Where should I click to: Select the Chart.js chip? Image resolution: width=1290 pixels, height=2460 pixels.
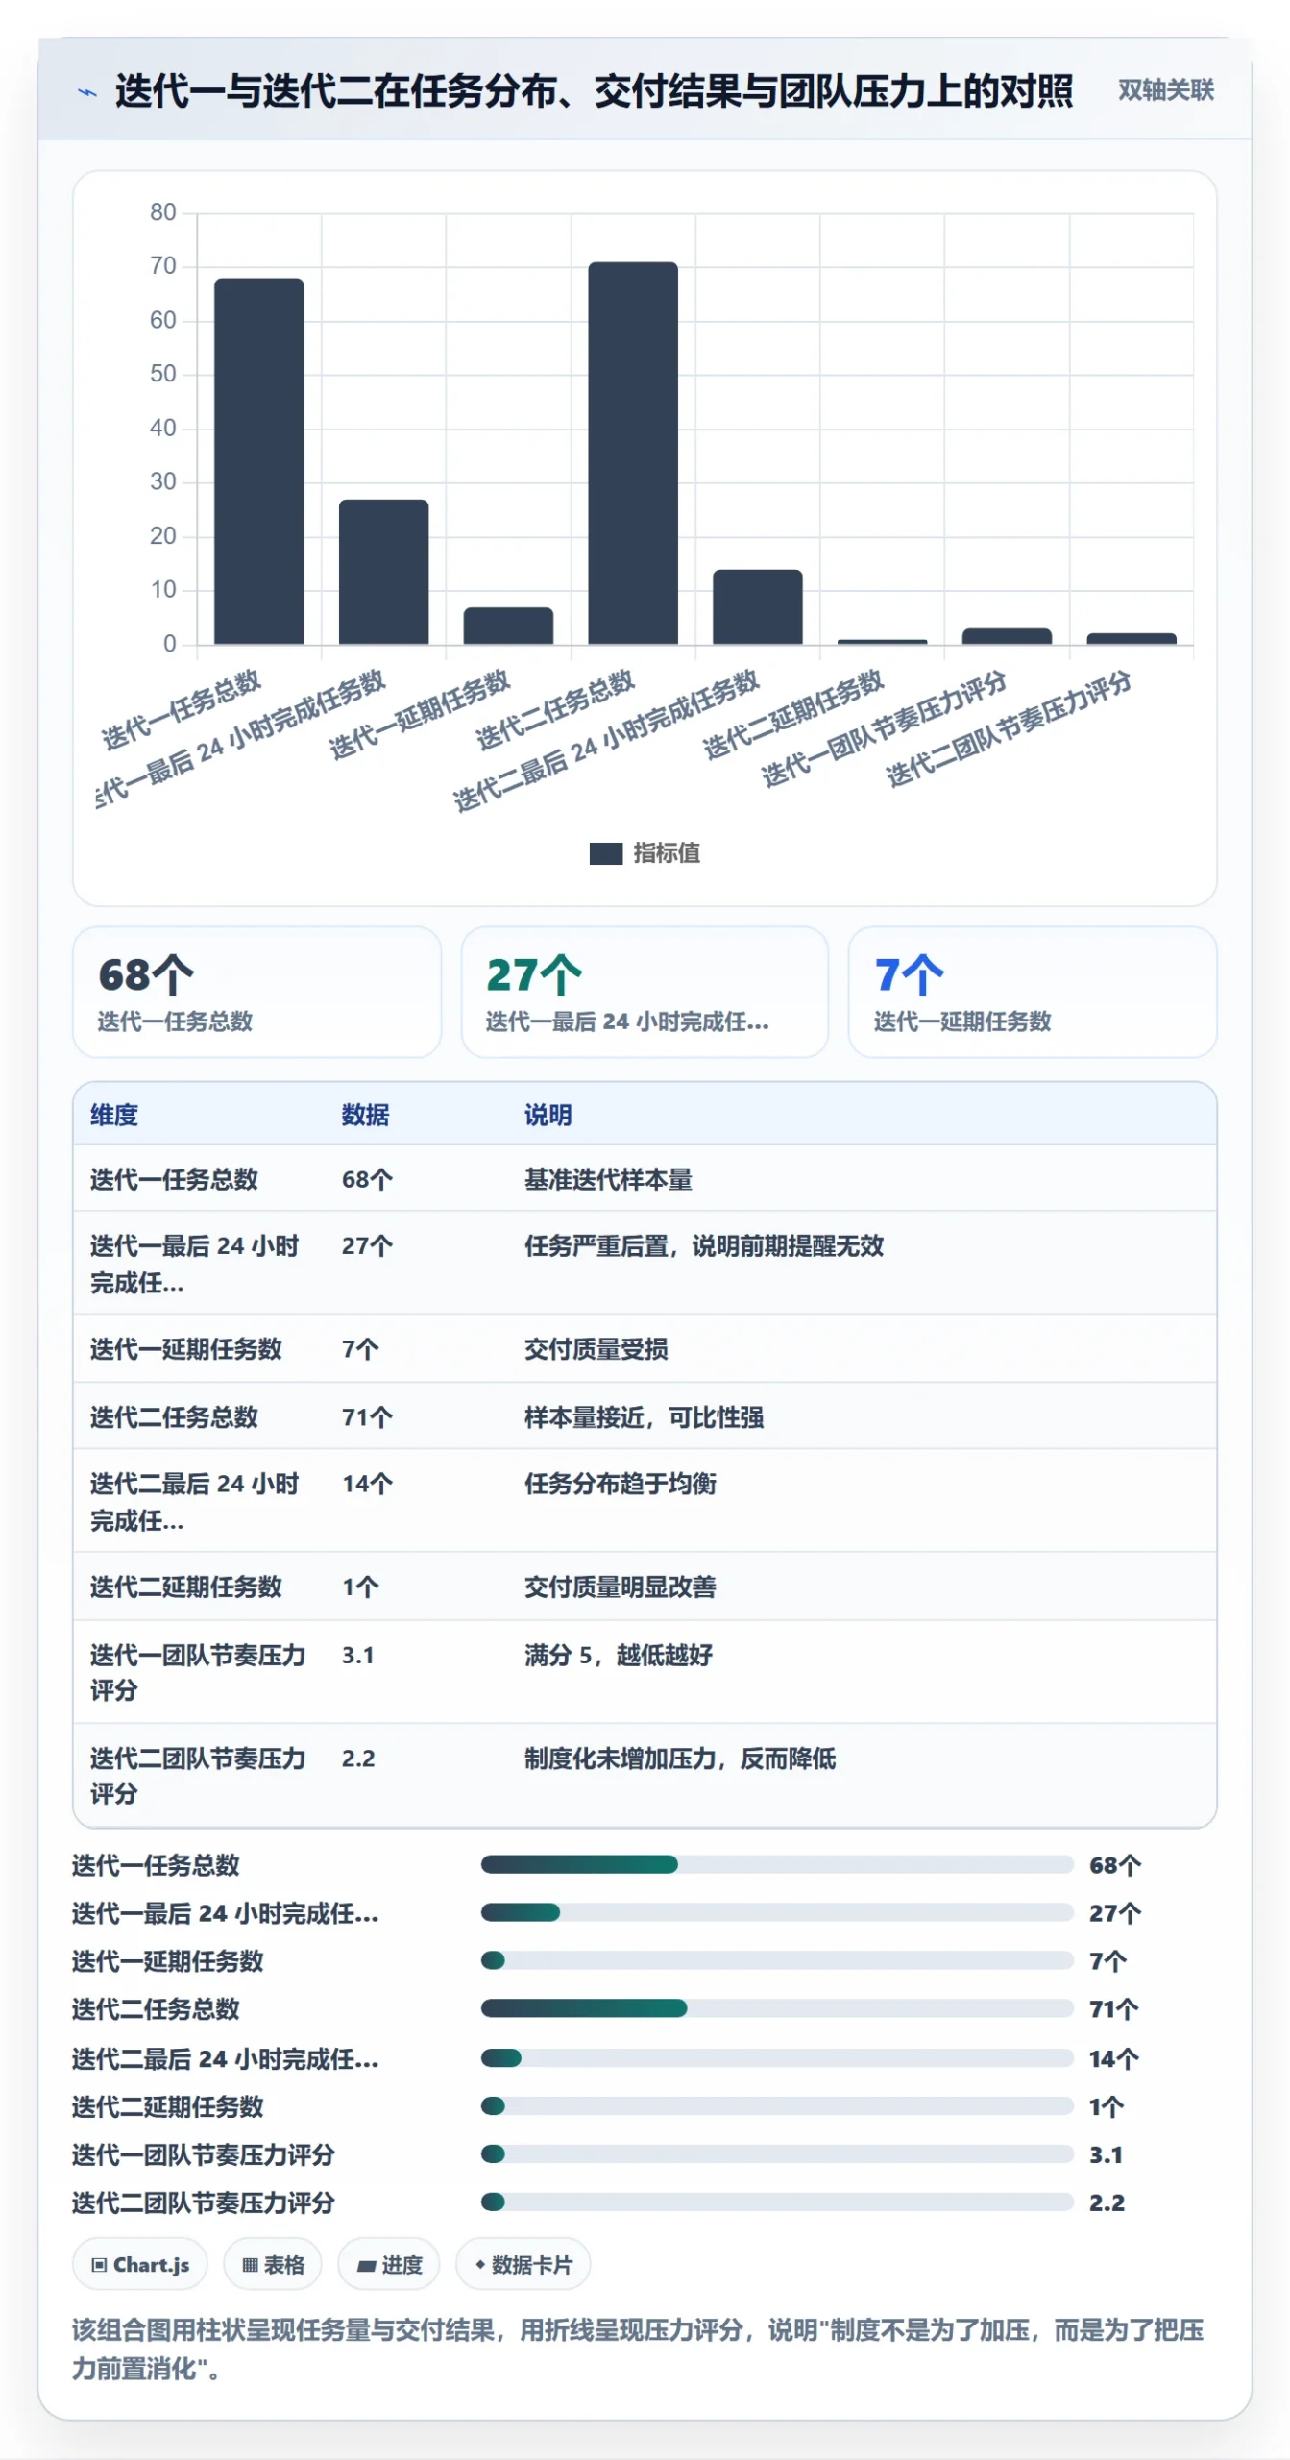tap(140, 2265)
